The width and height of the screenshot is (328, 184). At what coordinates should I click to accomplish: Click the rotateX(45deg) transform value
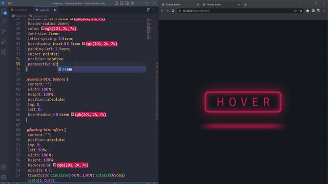coord(110,175)
